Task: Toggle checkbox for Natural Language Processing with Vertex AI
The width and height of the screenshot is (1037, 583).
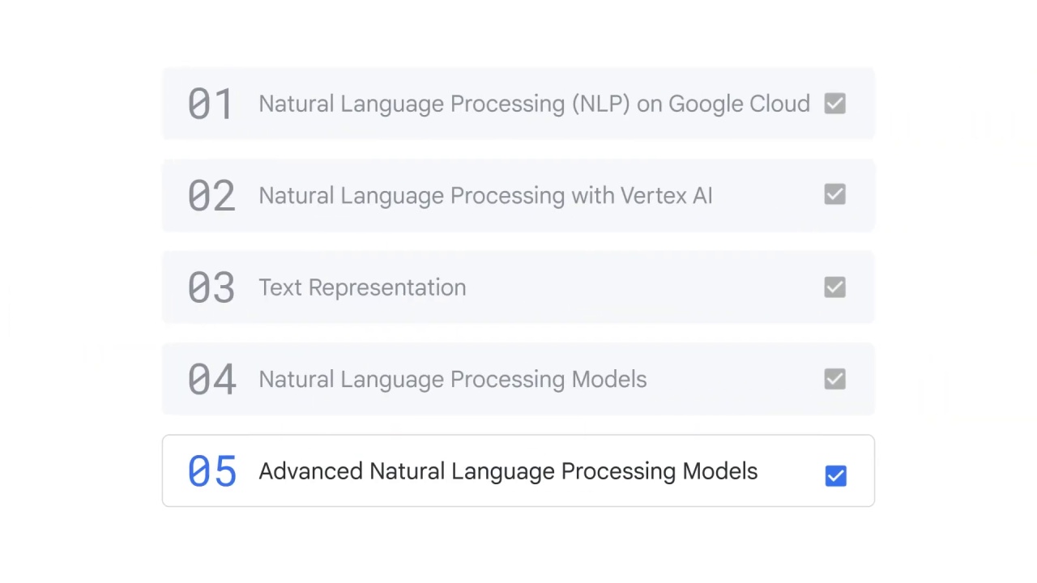Action: [x=834, y=194]
